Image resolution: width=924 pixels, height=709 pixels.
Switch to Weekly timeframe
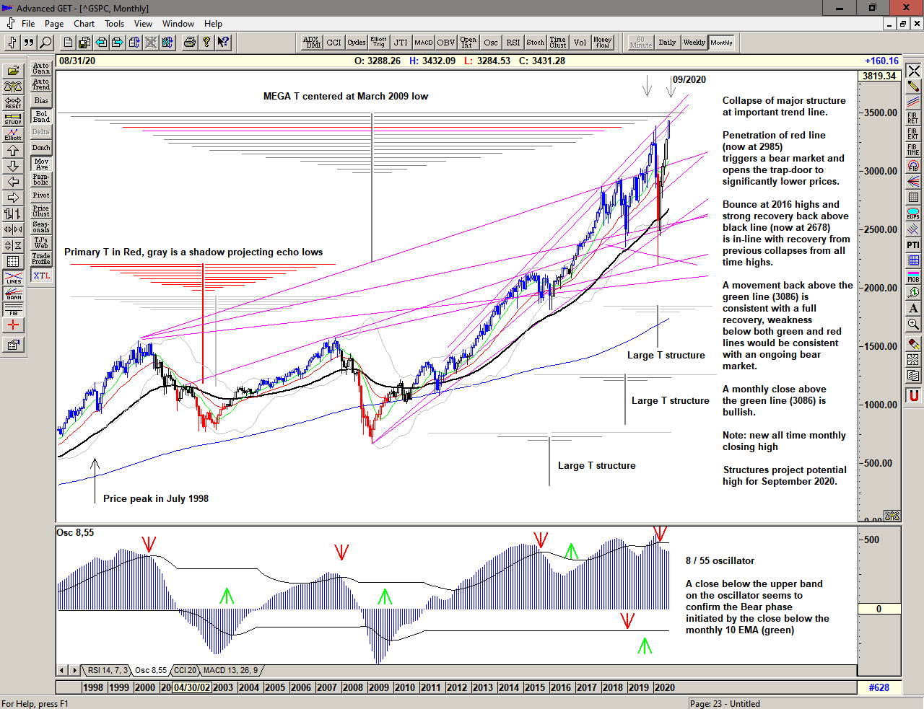694,43
